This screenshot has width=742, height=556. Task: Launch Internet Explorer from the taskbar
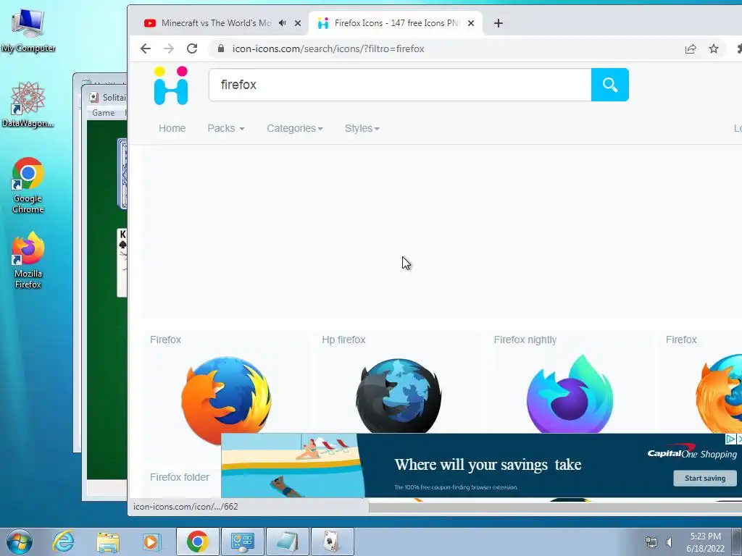(x=64, y=542)
